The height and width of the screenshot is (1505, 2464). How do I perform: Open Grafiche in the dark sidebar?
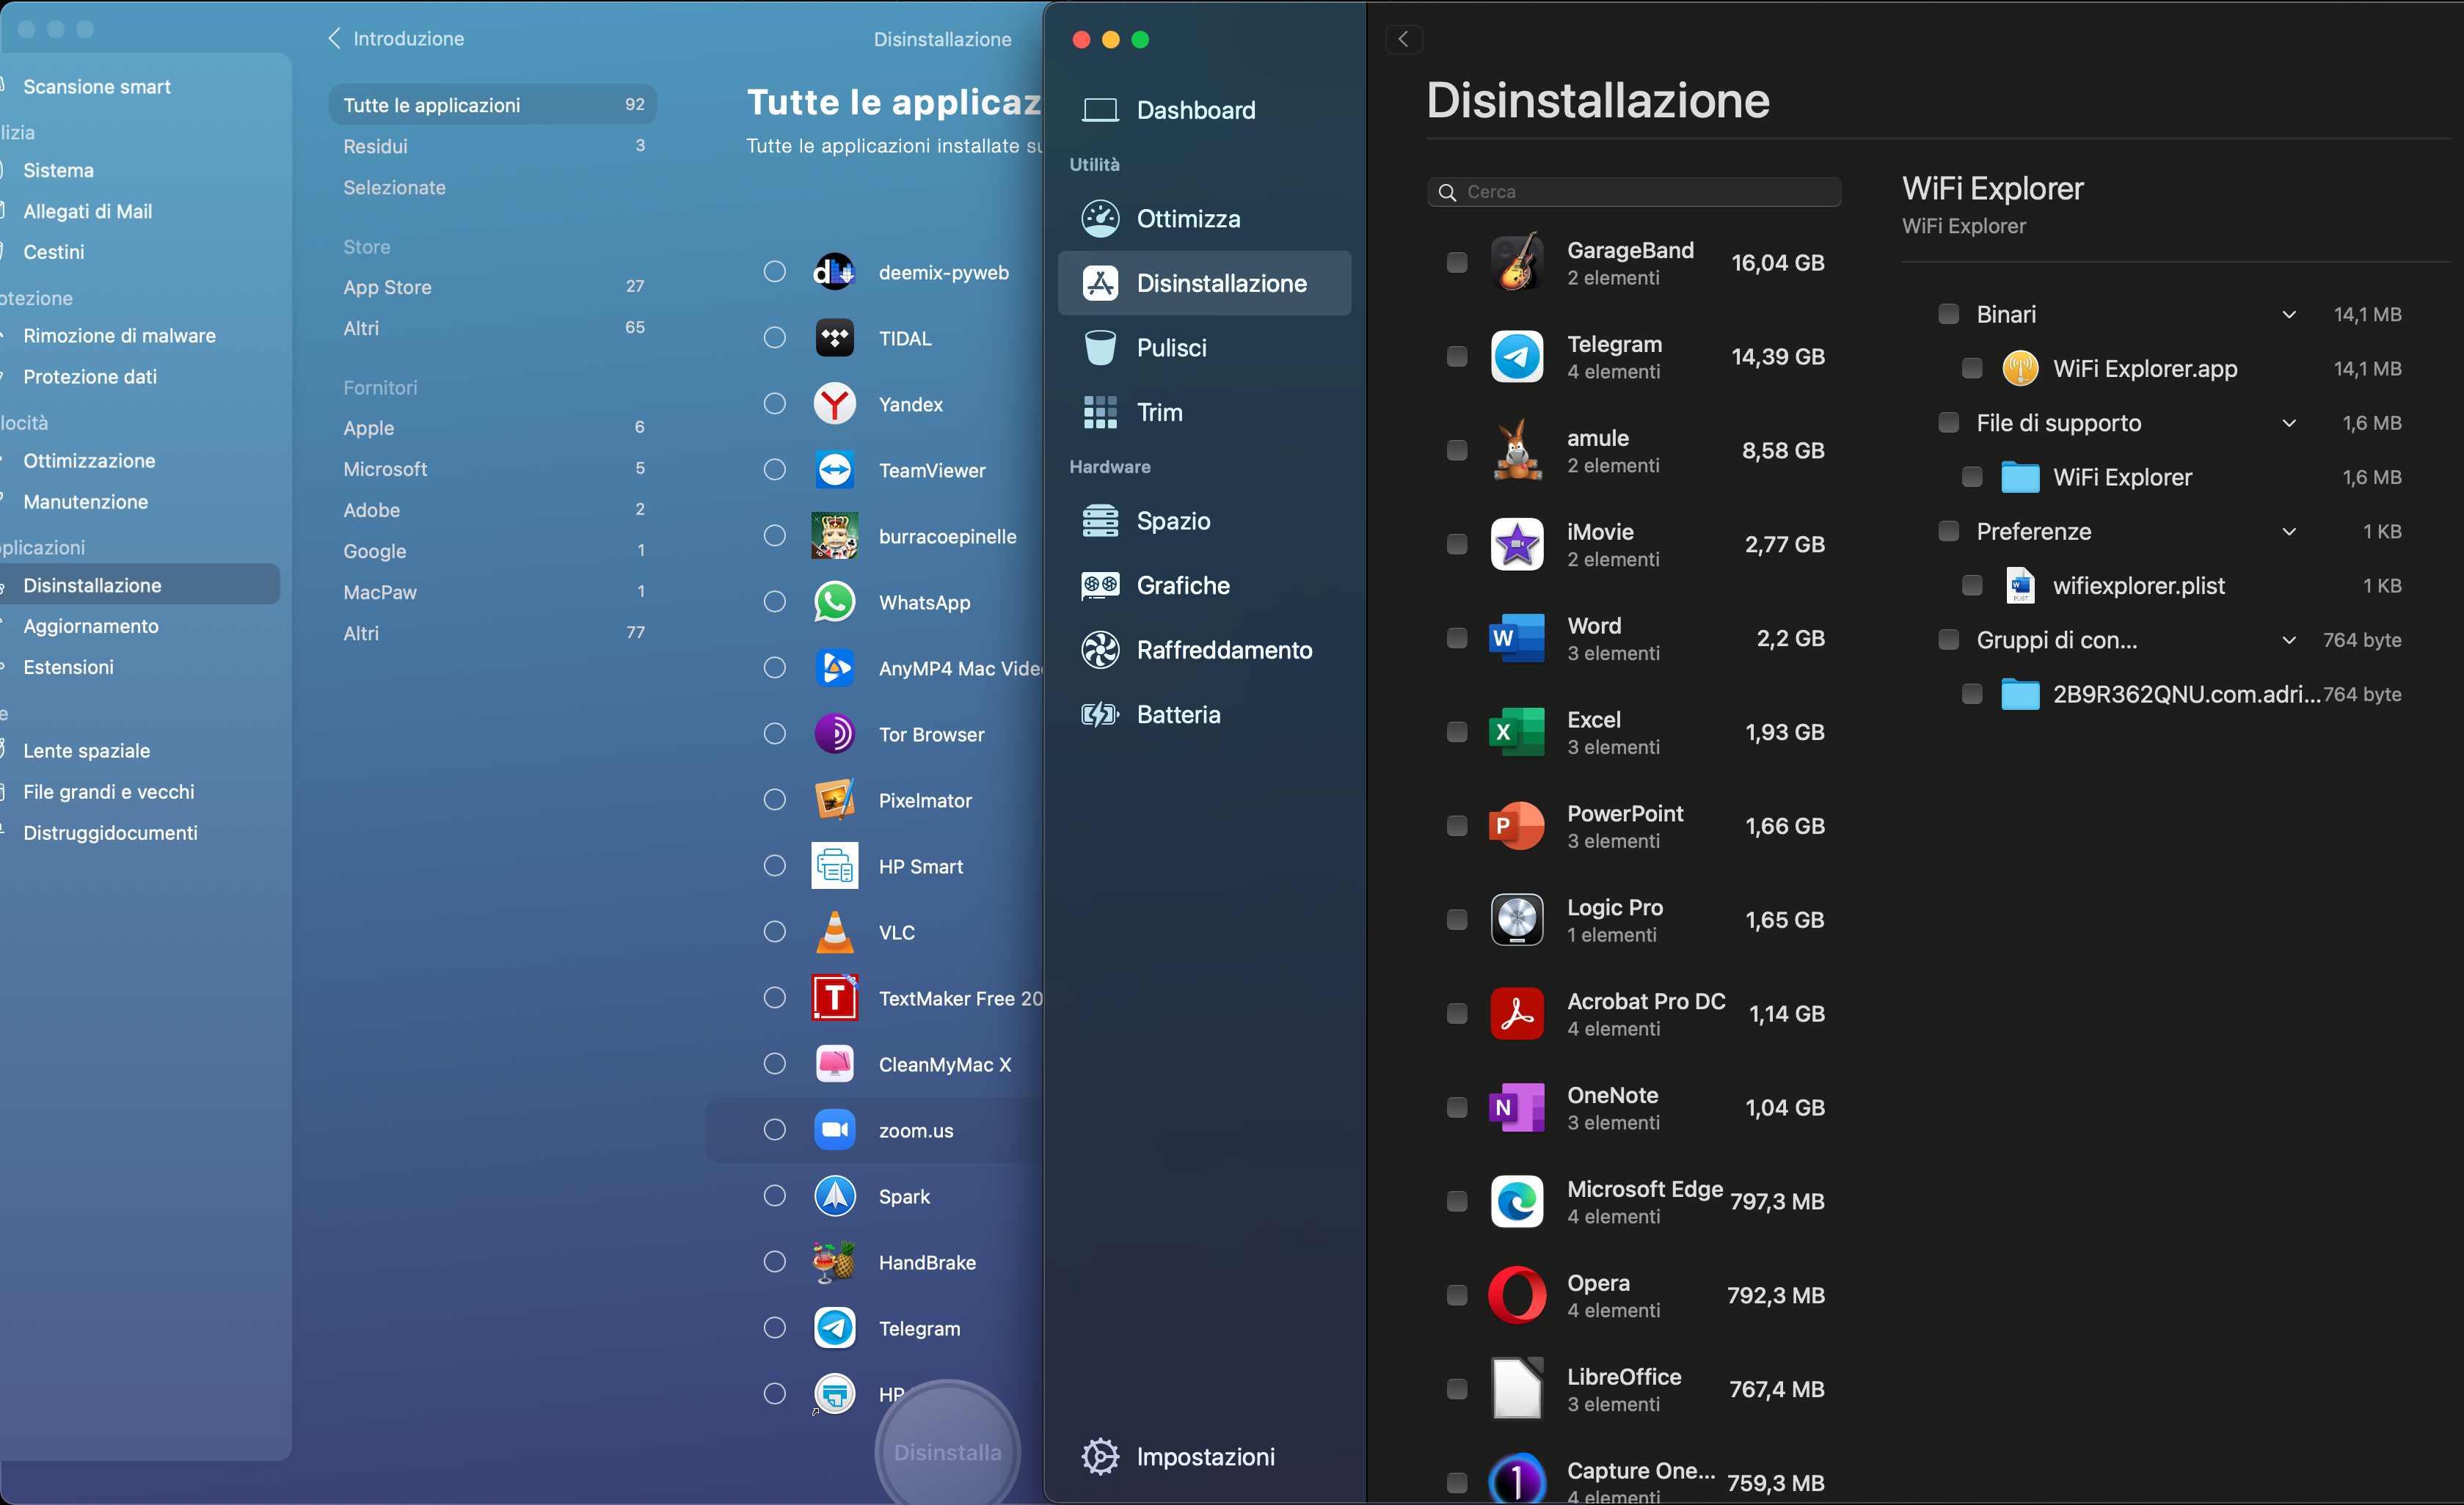coord(1204,585)
